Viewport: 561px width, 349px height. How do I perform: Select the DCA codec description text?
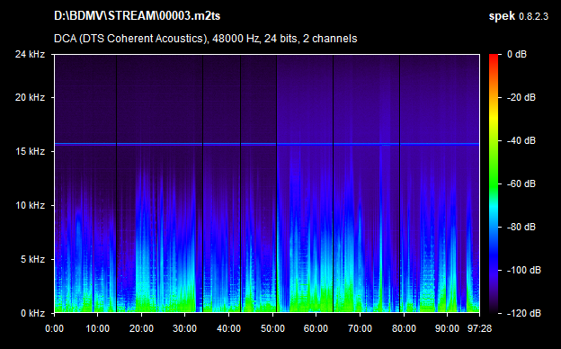point(205,39)
